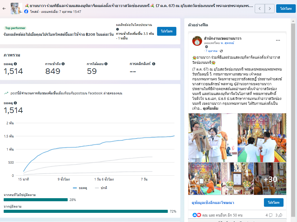Open ดูข้อมูลเชิงลึกและโฆษณา link
This screenshot has width=297, height=222.
213,202
